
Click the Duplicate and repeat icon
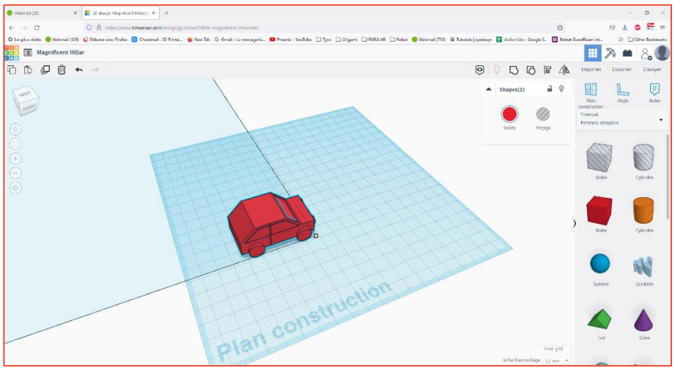coord(45,70)
